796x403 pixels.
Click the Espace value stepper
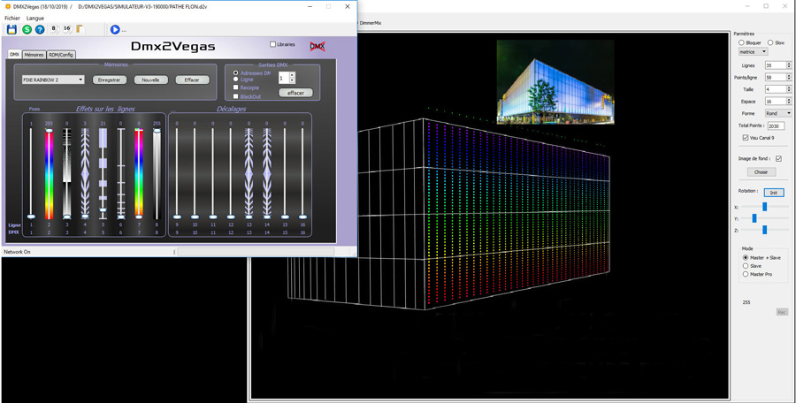(x=789, y=102)
